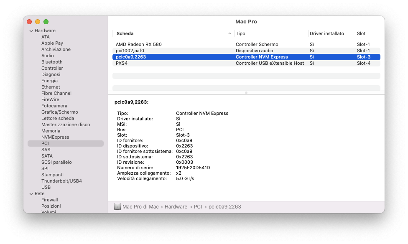
Task: Select FireWire in the sidebar
Action: pyautogui.click(x=50, y=99)
